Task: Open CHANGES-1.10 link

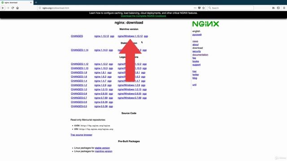Action: (x=80, y=68)
